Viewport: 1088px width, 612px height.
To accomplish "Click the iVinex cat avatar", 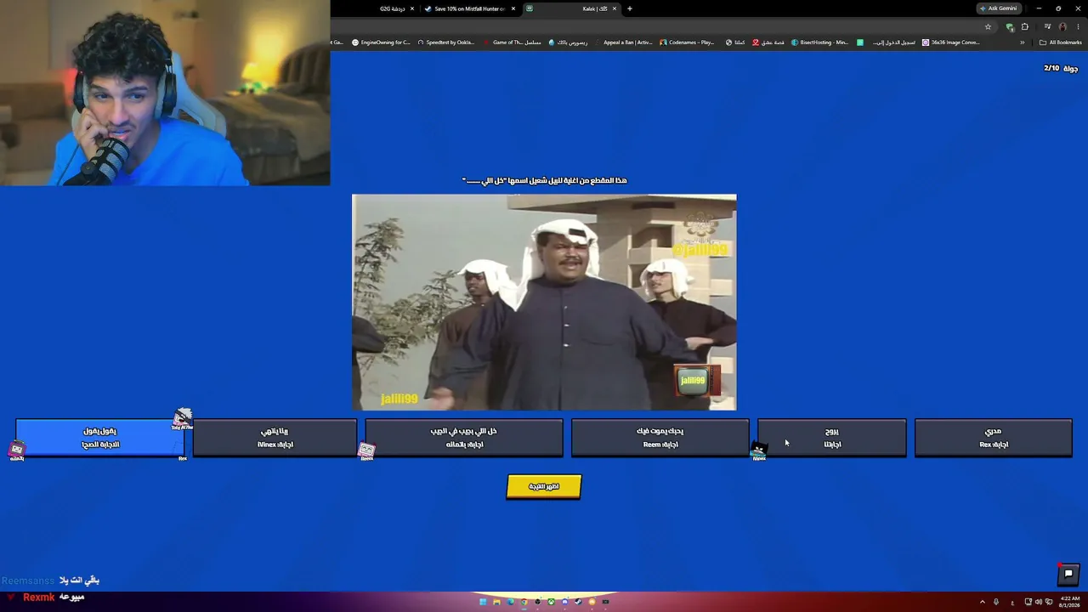I will (759, 450).
